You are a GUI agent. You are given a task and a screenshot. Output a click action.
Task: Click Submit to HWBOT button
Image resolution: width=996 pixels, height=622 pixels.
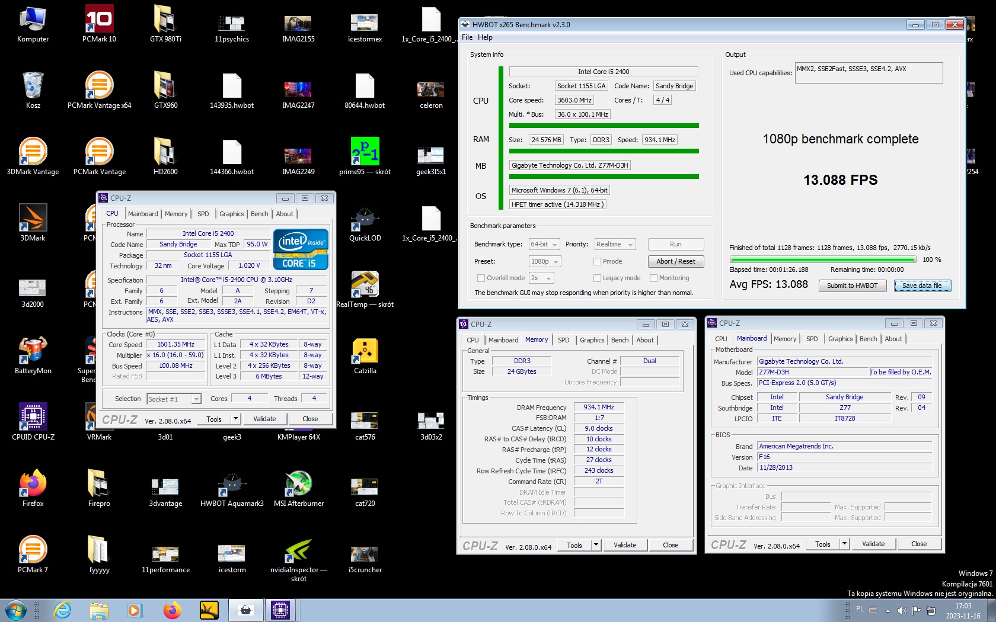tap(853, 286)
